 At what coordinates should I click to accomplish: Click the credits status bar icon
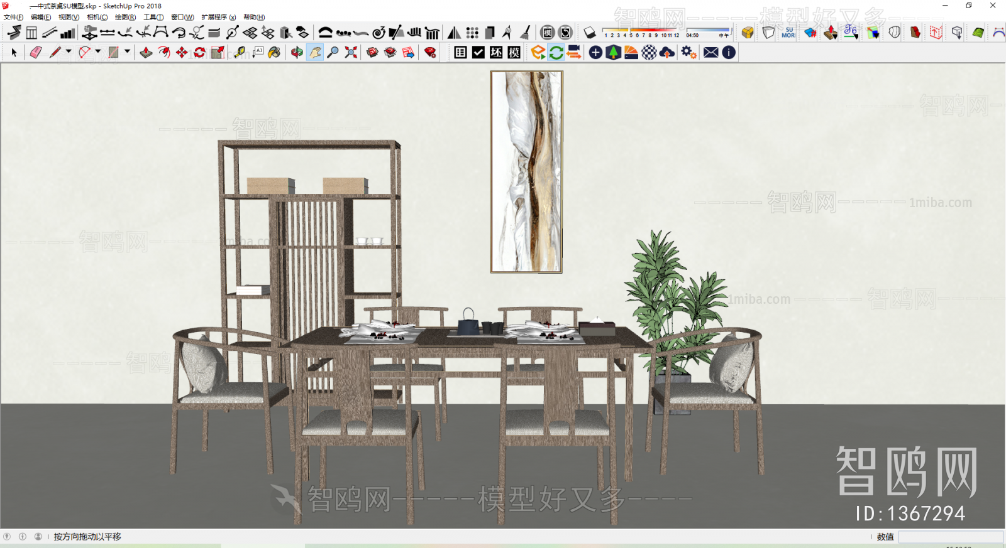coord(23,537)
